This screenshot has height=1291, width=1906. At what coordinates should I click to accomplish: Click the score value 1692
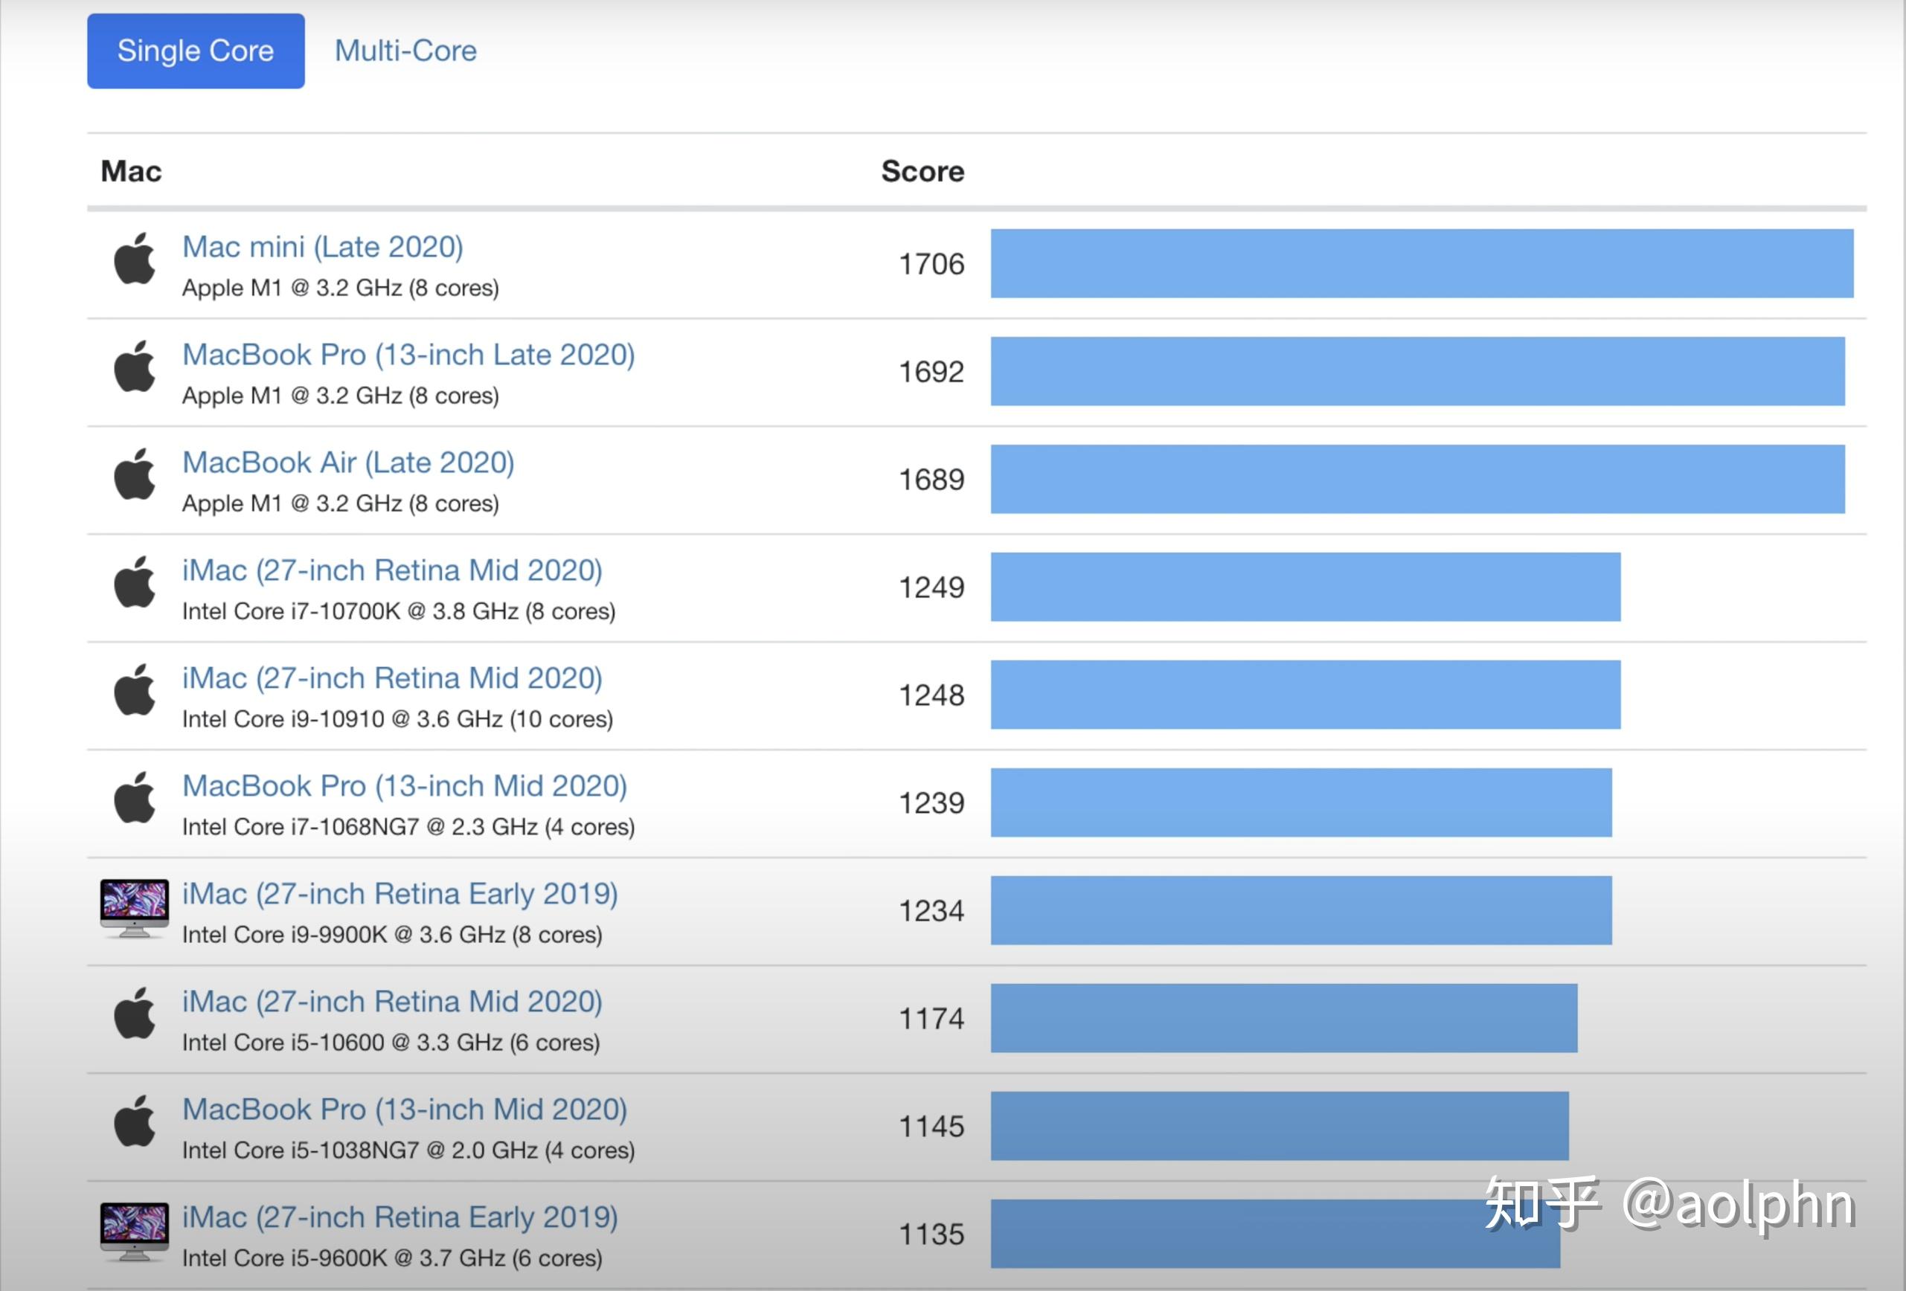(x=931, y=372)
